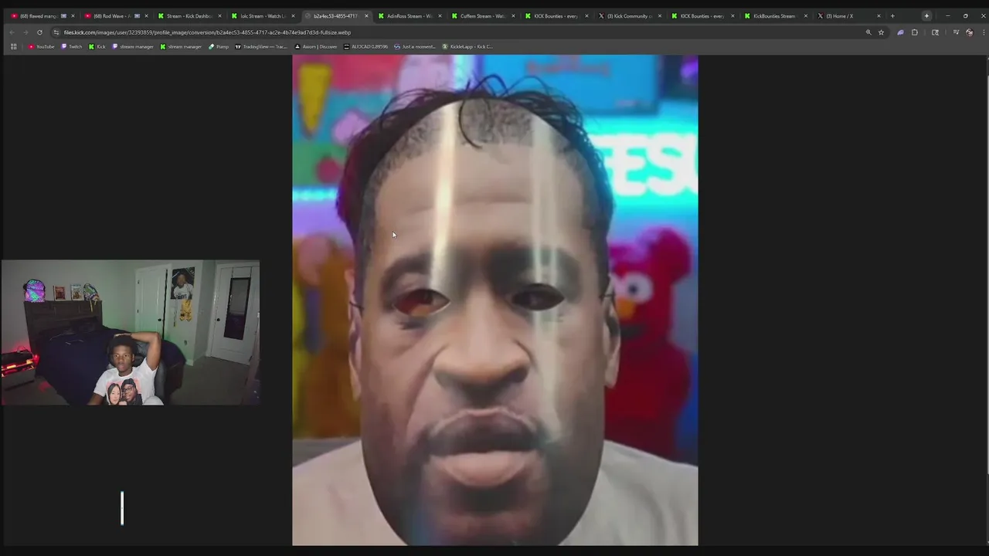The width and height of the screenshot is (989, 556).
Task: Reload the current page
Action: 39,32
